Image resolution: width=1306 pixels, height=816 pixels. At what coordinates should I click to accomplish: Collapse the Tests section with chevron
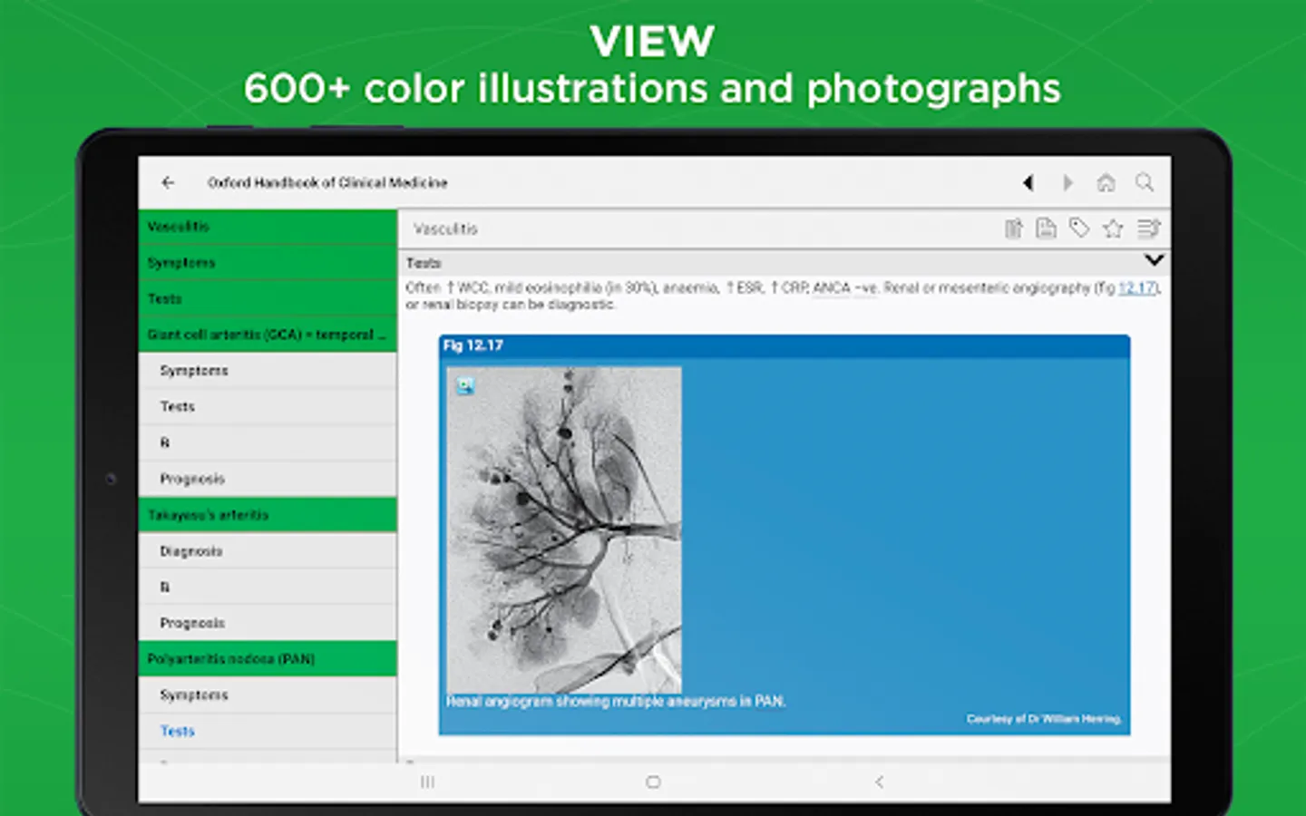(x=1154, y=260)
